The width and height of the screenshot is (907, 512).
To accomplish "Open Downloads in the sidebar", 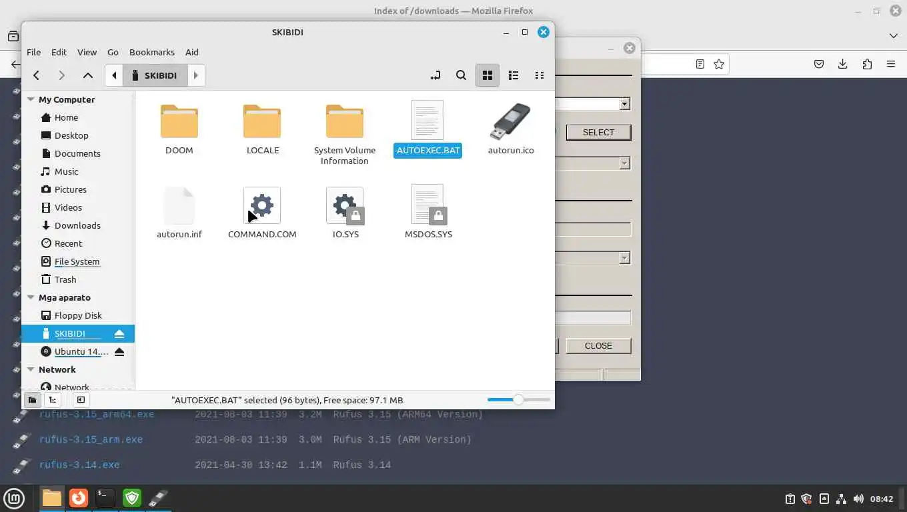I will [x=78, y=225].
